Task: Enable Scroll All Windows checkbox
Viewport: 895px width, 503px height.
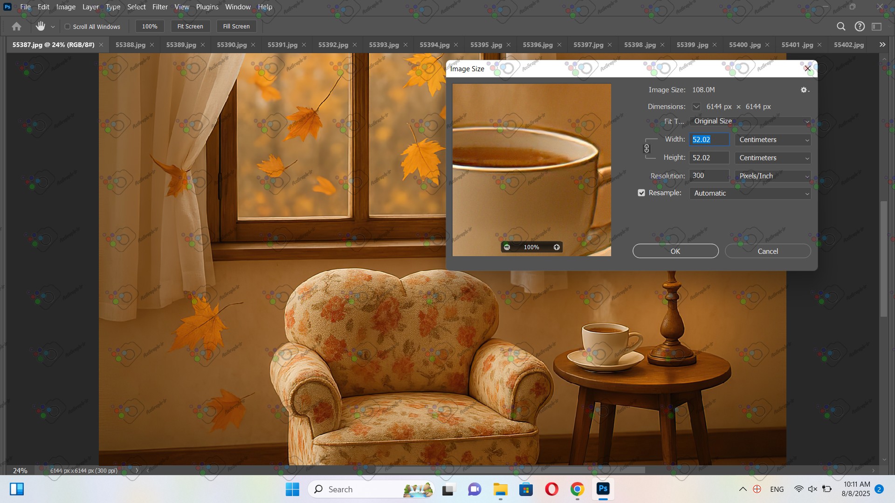Action: (68, 27)
